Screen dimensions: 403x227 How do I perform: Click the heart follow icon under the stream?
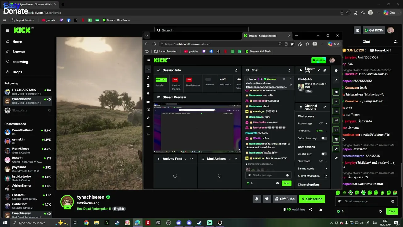[x=267, y=199]
